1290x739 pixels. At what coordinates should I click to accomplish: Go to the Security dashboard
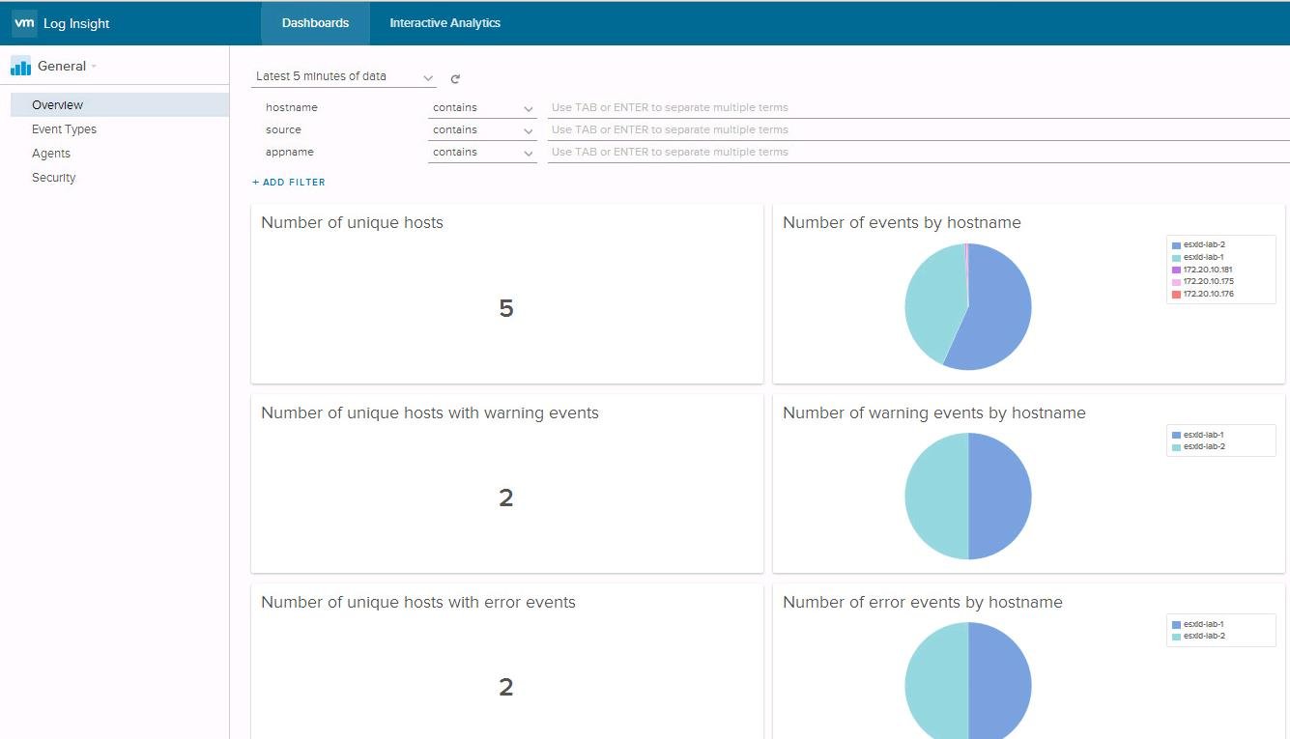tap(54, 178)
